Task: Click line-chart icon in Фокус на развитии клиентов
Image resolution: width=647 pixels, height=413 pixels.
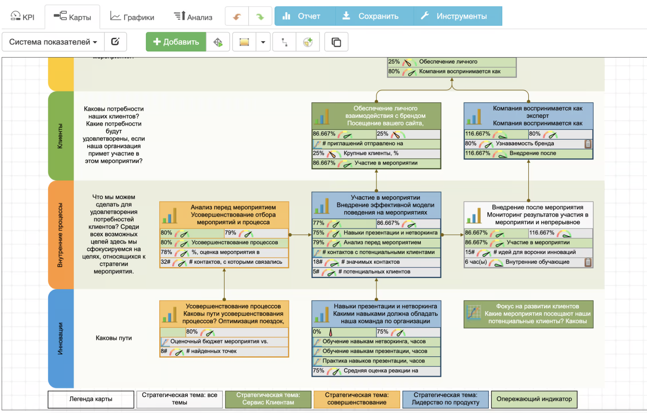Action: point(474,313)
